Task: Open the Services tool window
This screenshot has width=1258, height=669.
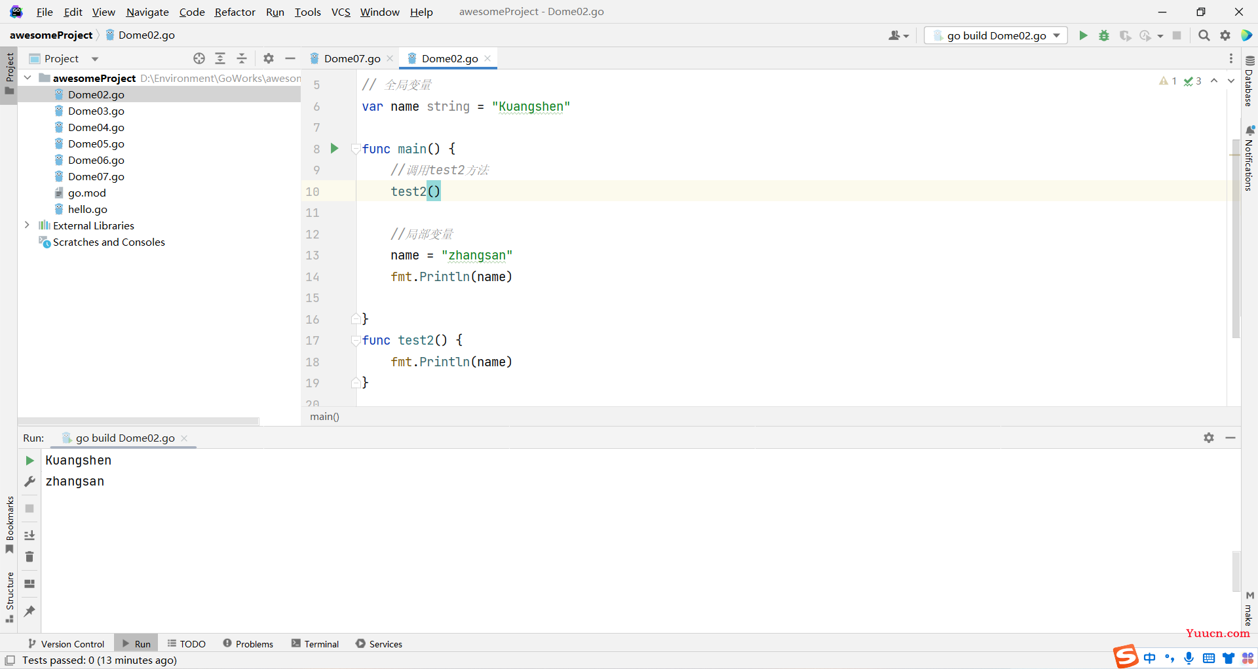Action: (x=379, y=644)
